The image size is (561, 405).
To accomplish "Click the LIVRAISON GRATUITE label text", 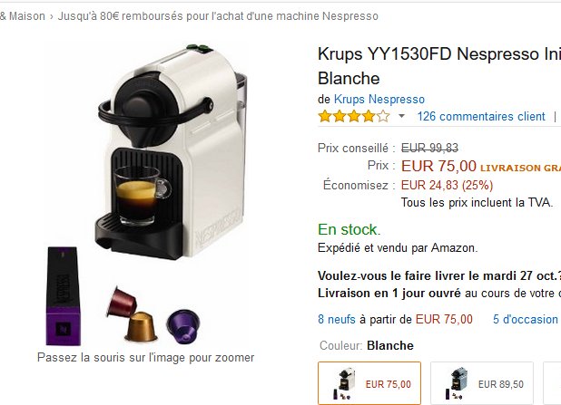I will 520,168.
